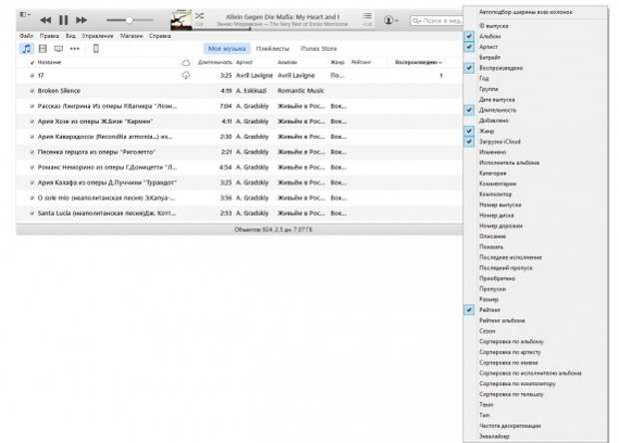
Task: Enable the Частота дискретизации column
Action: tap(509, 426)
